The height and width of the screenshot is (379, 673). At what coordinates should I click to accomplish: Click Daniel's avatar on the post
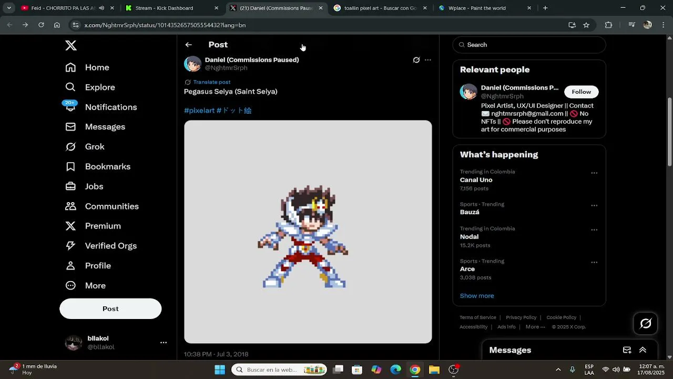192,64
